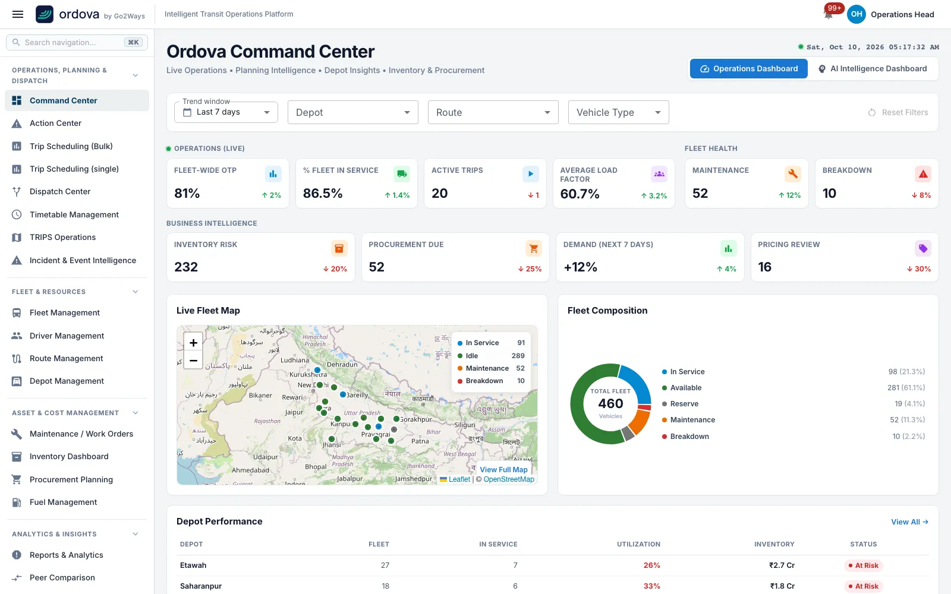Click the Breakdown warning triangle icon
This screenshot has height=594, width=951.
[923, 174]
